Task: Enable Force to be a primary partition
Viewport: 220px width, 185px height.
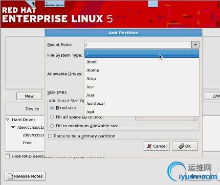Action: (50, 136)
